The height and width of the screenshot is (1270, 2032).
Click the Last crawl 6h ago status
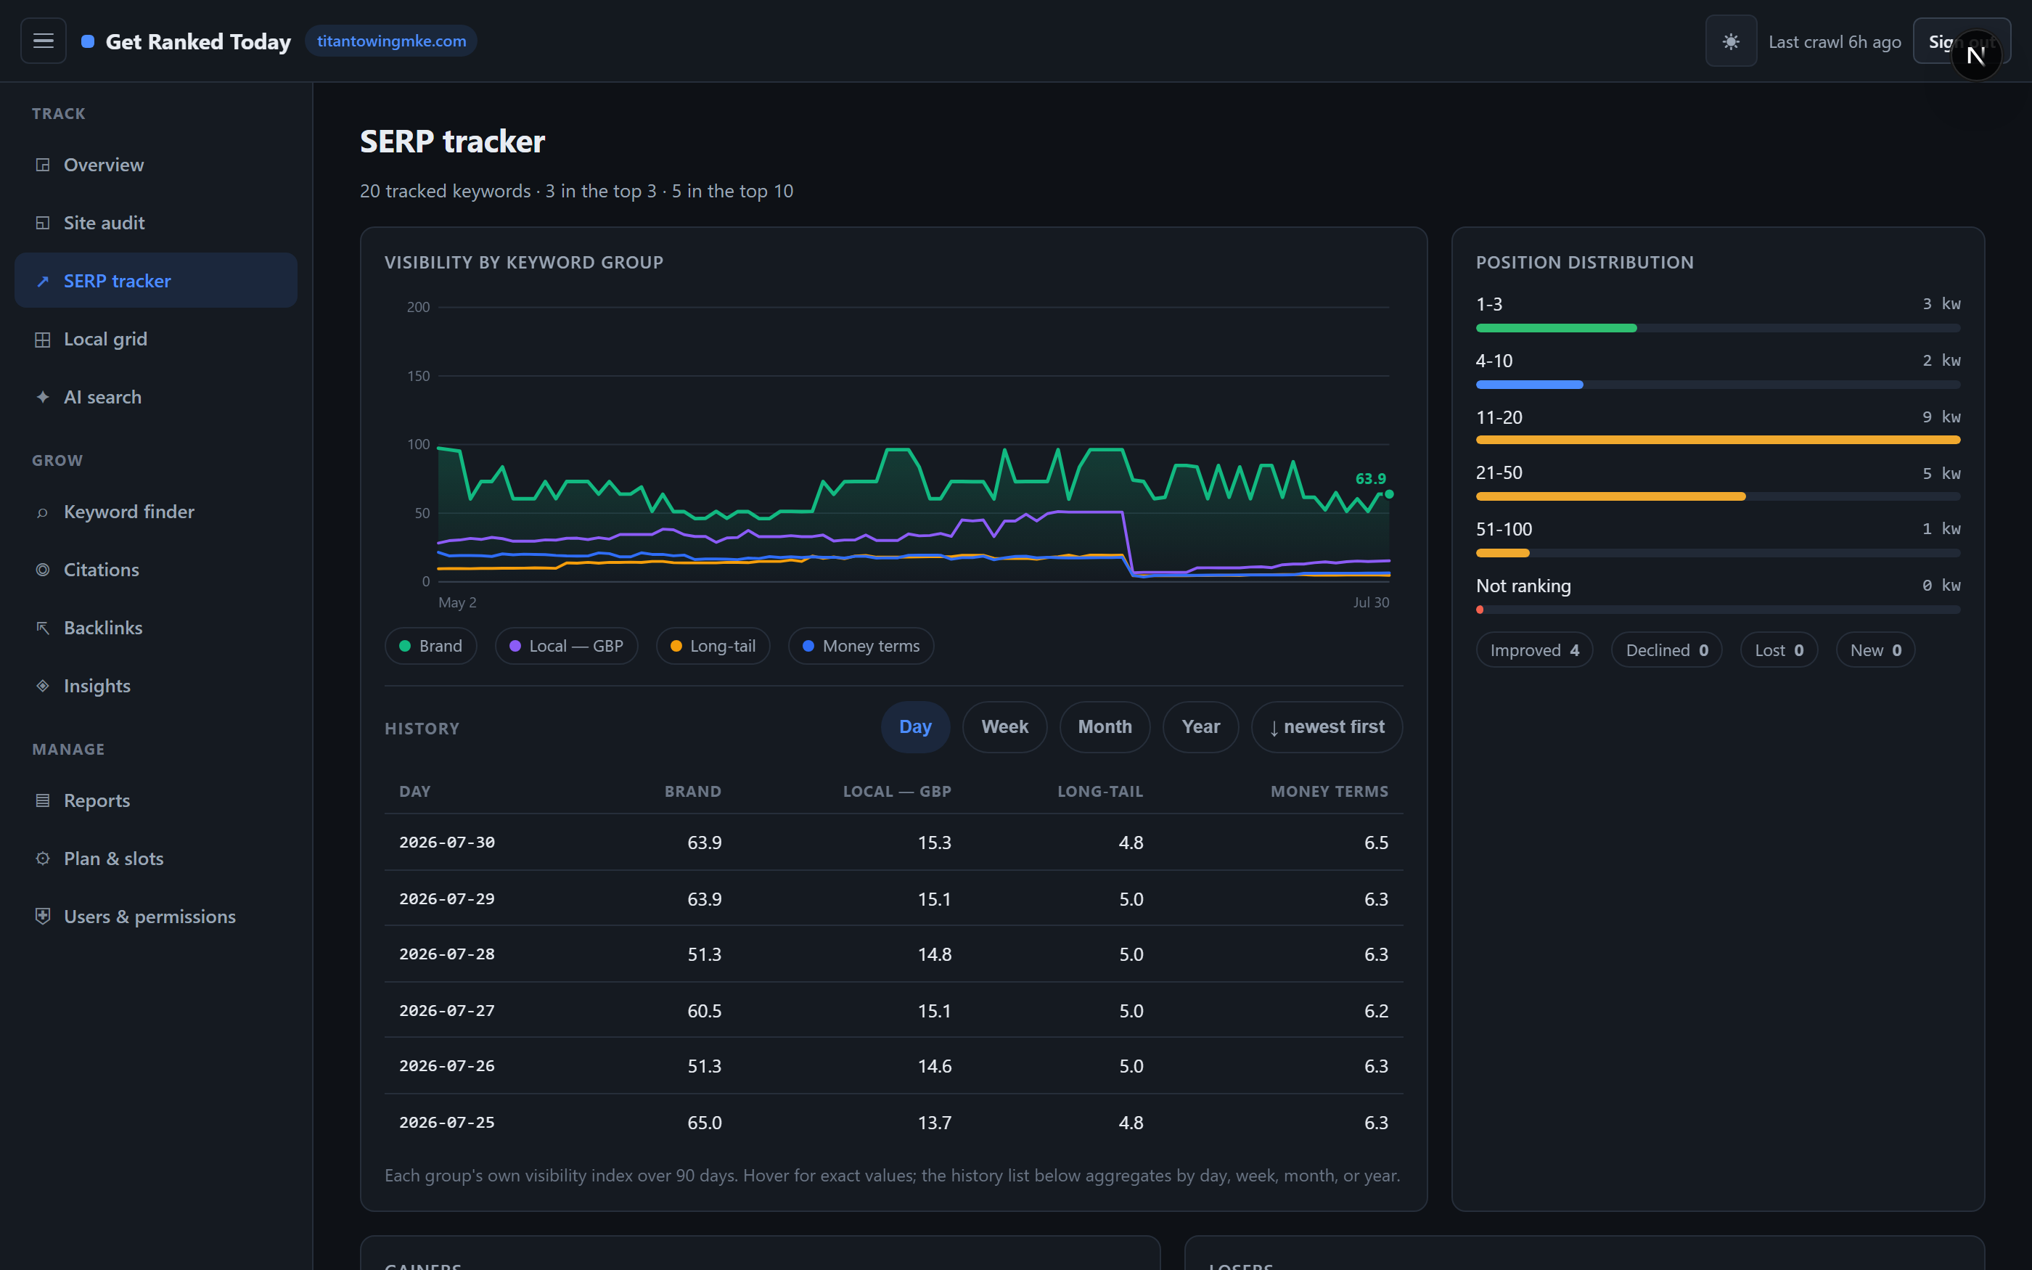pyautogui.click(x=1835, y=41)
